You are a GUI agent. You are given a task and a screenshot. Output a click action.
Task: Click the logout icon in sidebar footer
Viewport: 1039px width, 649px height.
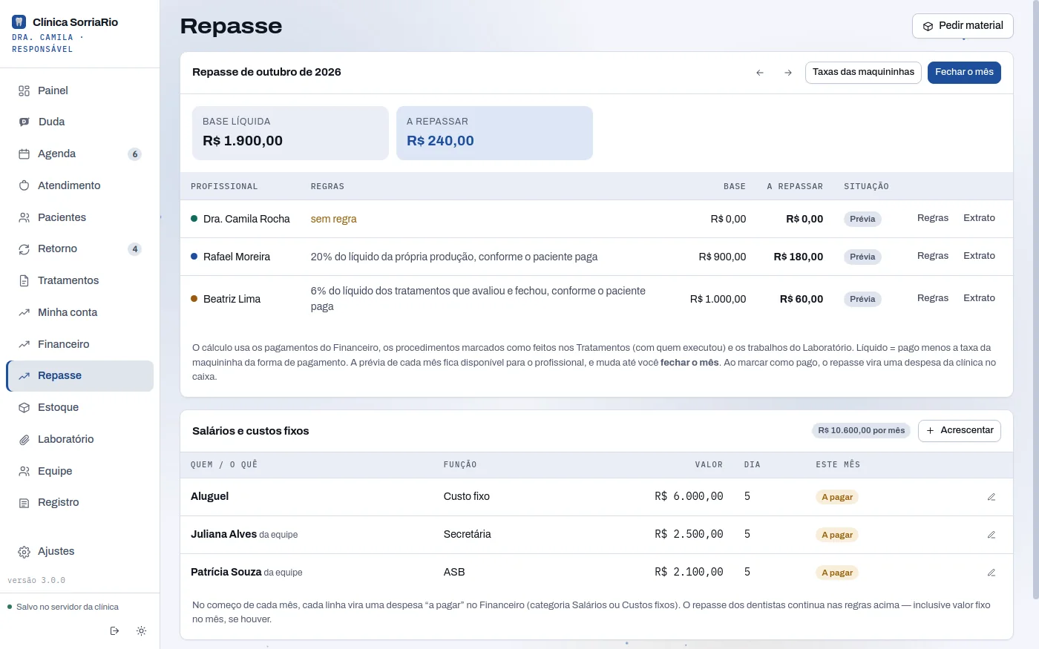pyautogui.click(x=114, y=631)
